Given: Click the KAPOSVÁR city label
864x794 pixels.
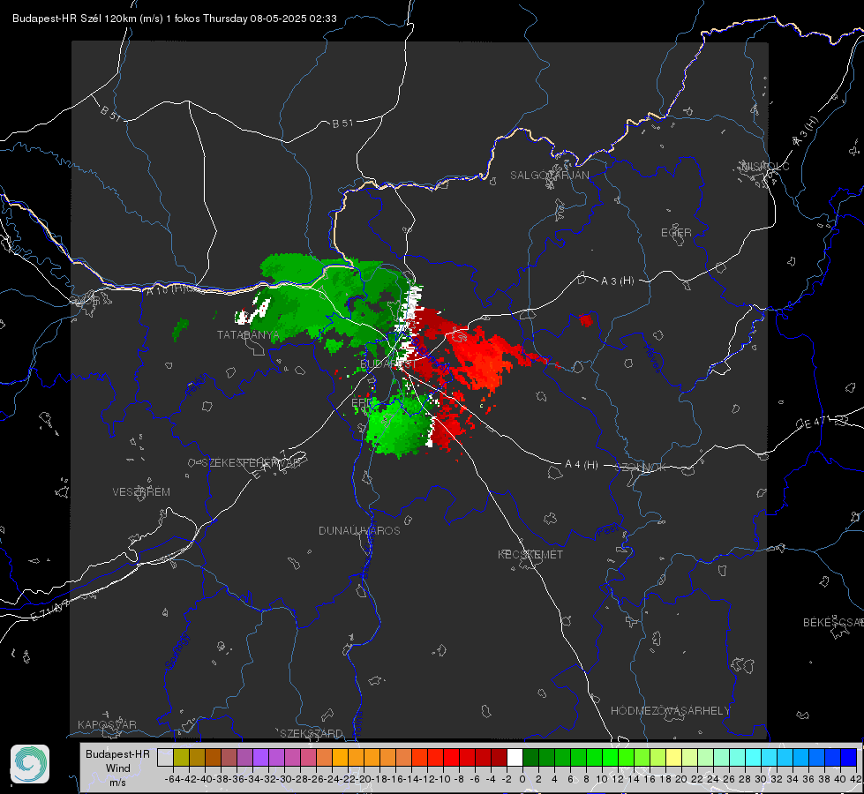Looking at the screenshot, I should (107, 724).
